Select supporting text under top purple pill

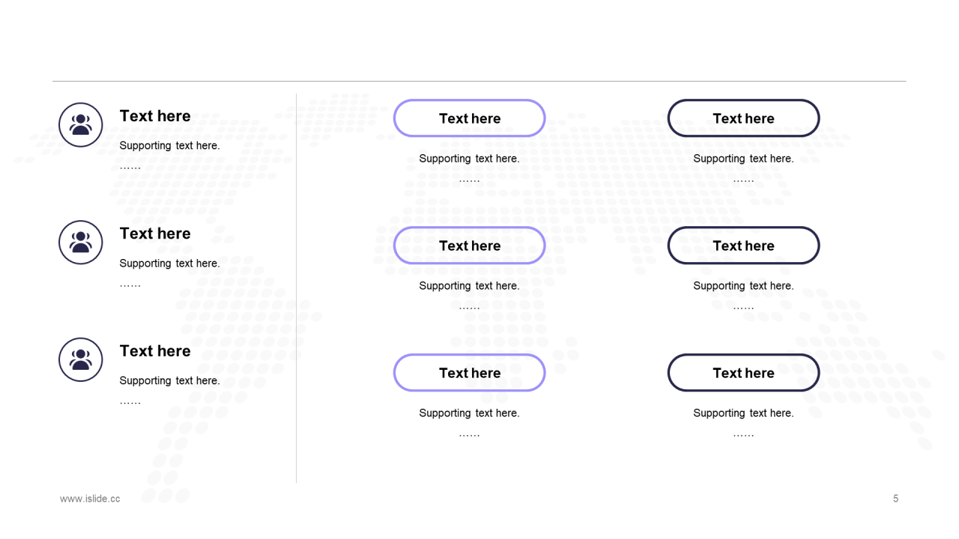click(x=470, y=159)
